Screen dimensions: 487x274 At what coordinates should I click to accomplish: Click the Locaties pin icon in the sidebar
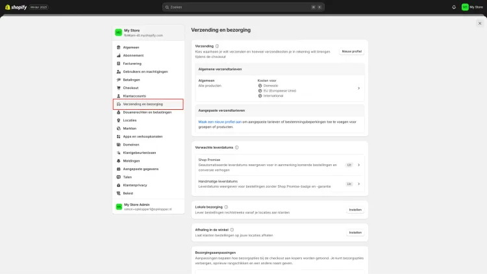[x=118, y=120]
